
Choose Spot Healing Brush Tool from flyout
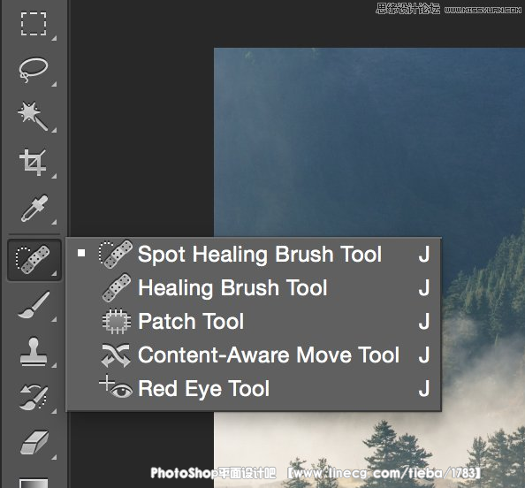click(x=254, y=255)
